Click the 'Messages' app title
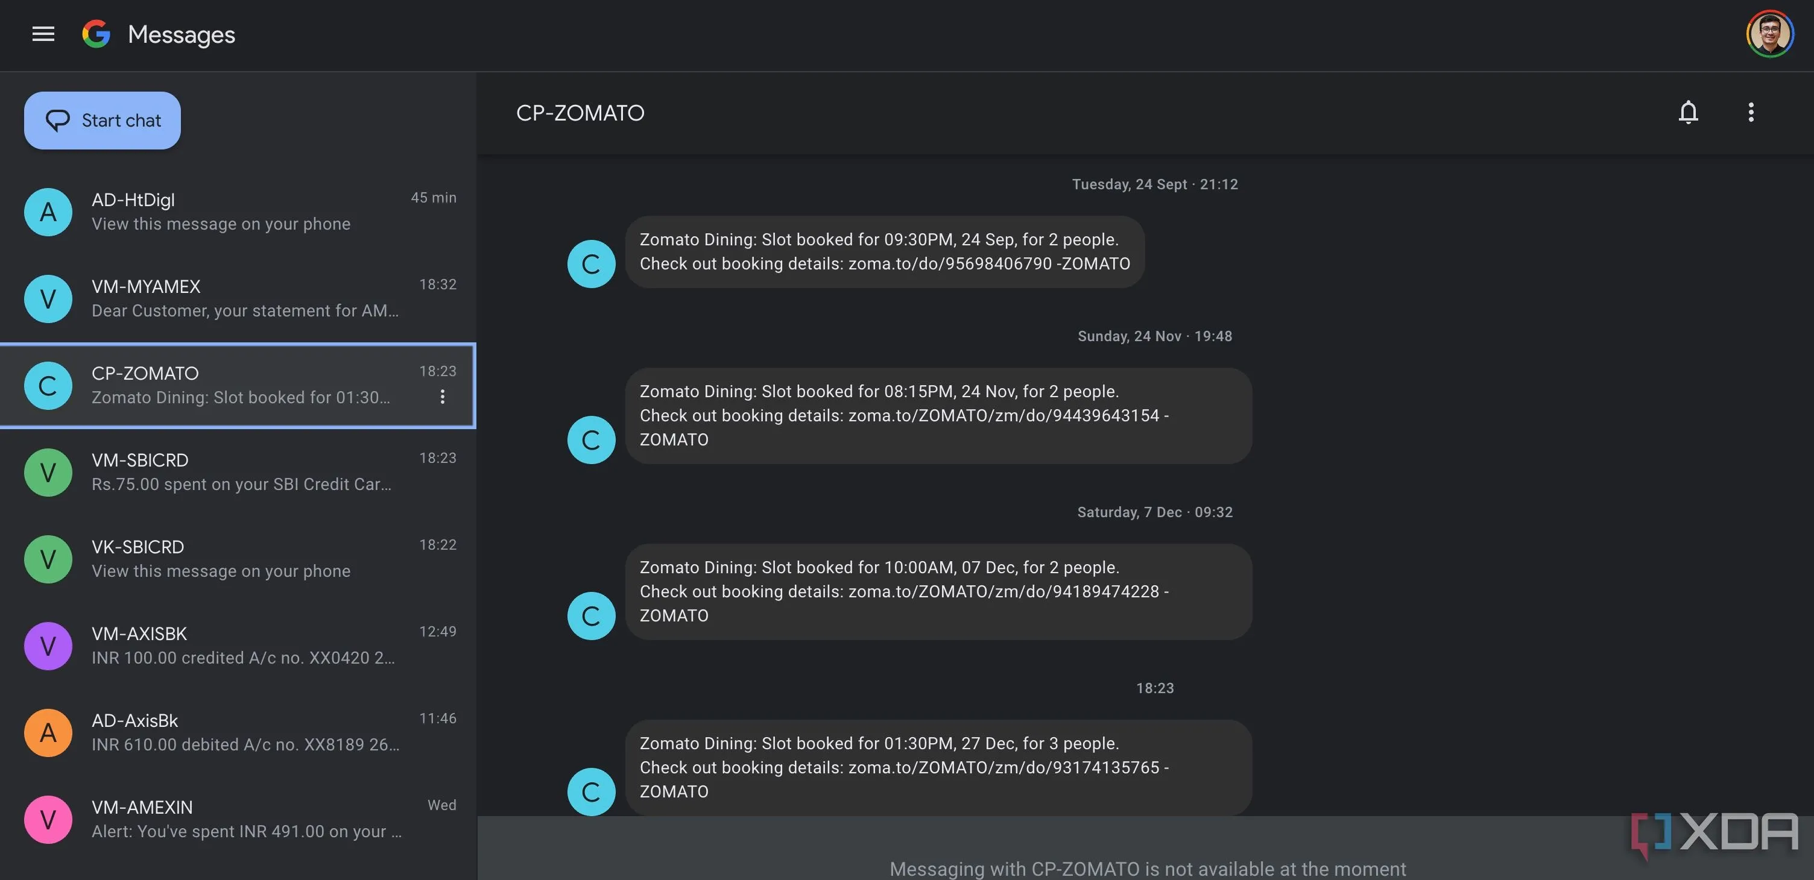Viewport: 1814px width, 880px height. [181, 34]
